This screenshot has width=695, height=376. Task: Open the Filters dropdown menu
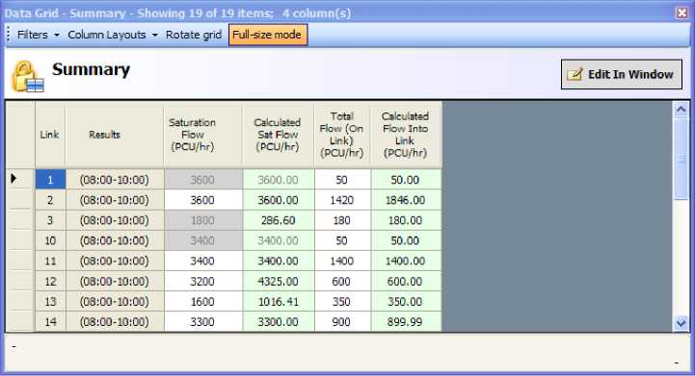(38, 35)
